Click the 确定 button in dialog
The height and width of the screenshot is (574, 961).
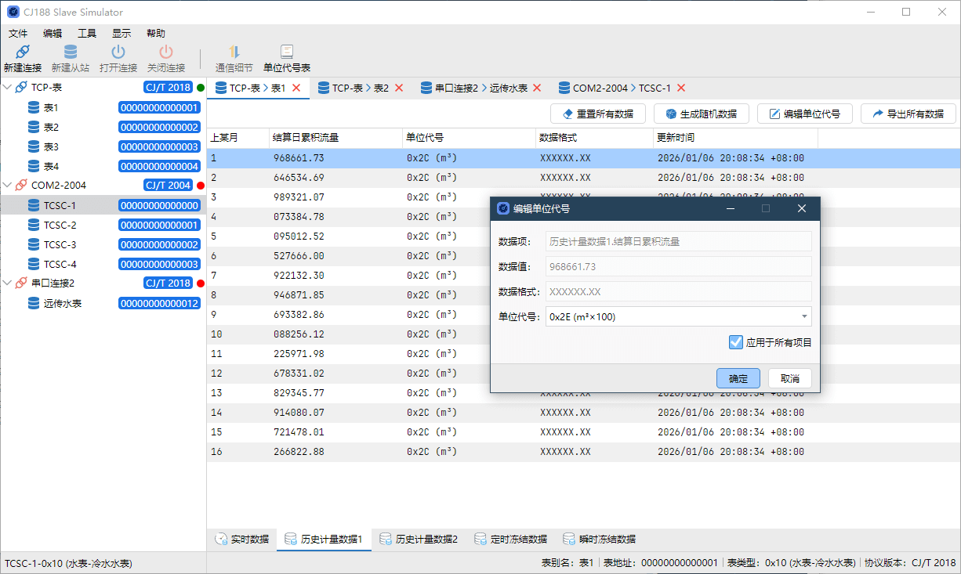click(x=738, y=378)
